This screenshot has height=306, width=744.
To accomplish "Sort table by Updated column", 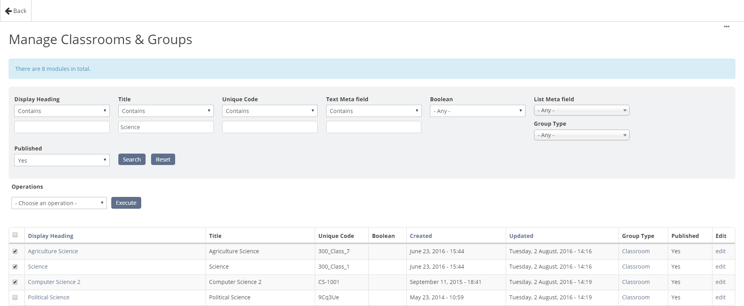I will (521, 236).
